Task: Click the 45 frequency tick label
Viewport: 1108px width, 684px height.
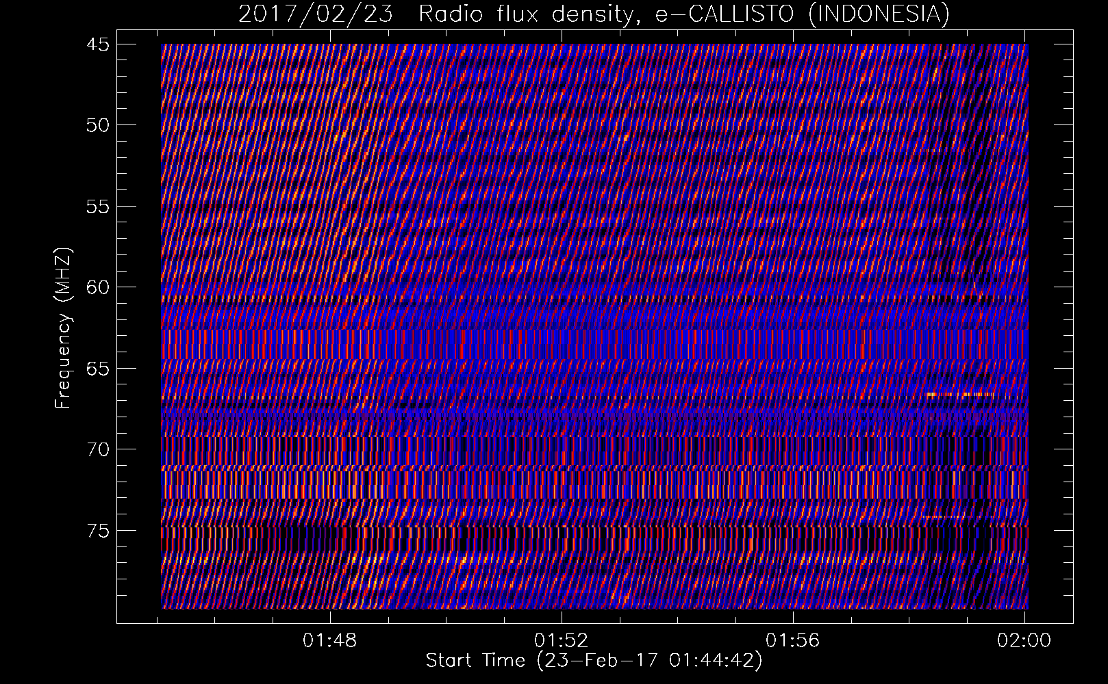Action: point(97,44)
